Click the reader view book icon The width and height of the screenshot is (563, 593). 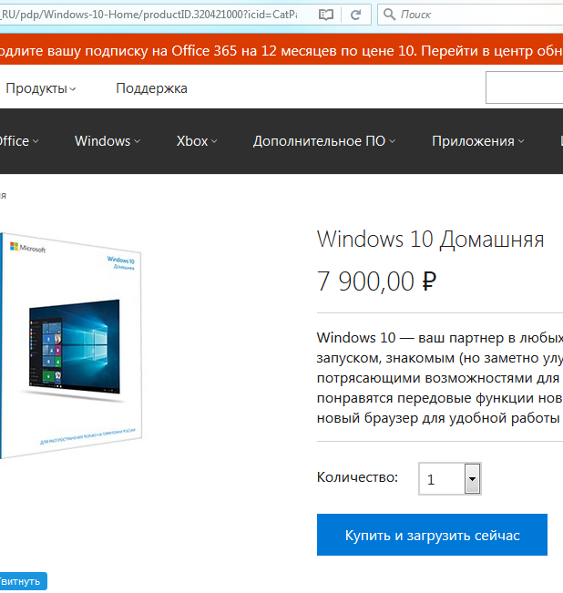pyautogui.click(x=326, y=15)
